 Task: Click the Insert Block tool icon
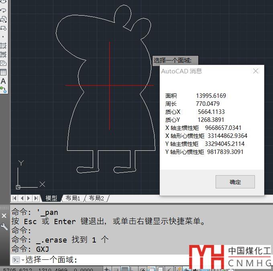3,19
